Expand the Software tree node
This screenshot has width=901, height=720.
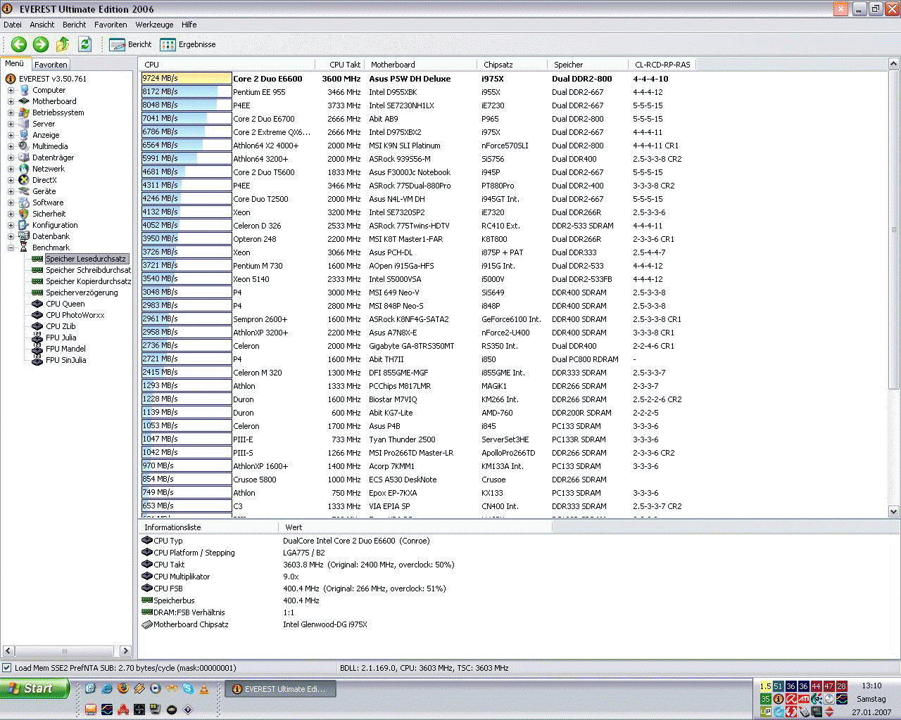tap(11, 202)
